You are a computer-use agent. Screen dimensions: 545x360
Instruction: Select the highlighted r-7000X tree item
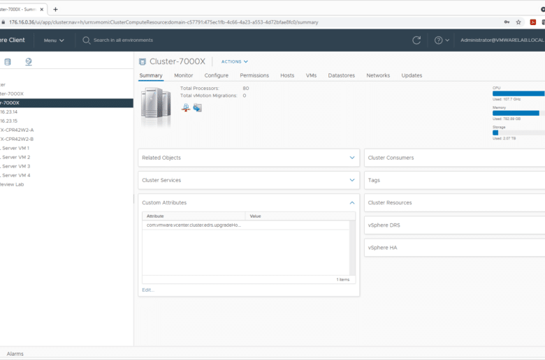[66, 103]
